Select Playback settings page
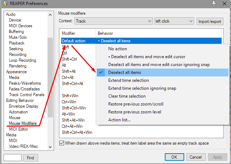The height and width of the screenshot is (164, 231). (17, 43)
